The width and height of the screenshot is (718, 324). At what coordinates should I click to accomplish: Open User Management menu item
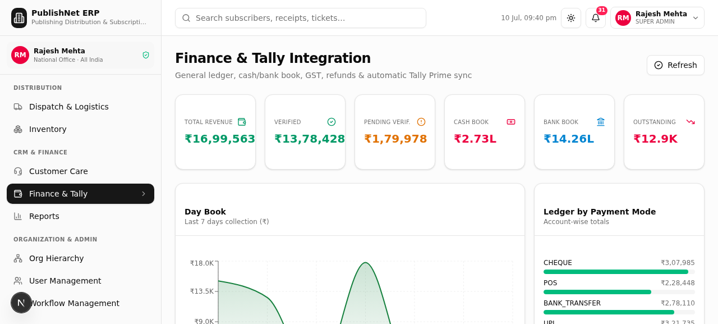80,281
